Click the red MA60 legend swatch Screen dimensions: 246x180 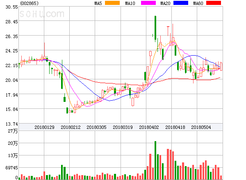tap(214, 3)
